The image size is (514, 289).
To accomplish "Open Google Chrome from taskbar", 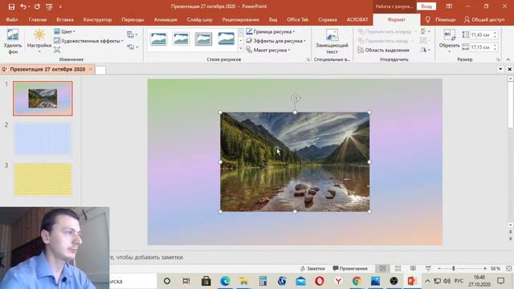I will pos(357,281).
